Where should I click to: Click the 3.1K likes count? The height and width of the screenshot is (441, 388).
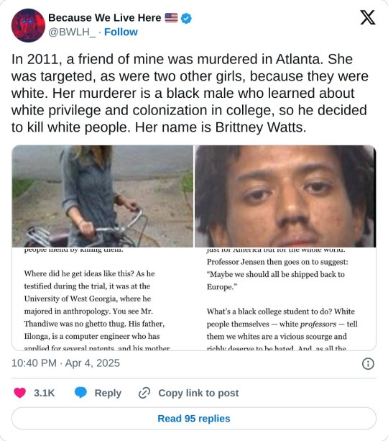pyautogui.click(x=44, y=393)
